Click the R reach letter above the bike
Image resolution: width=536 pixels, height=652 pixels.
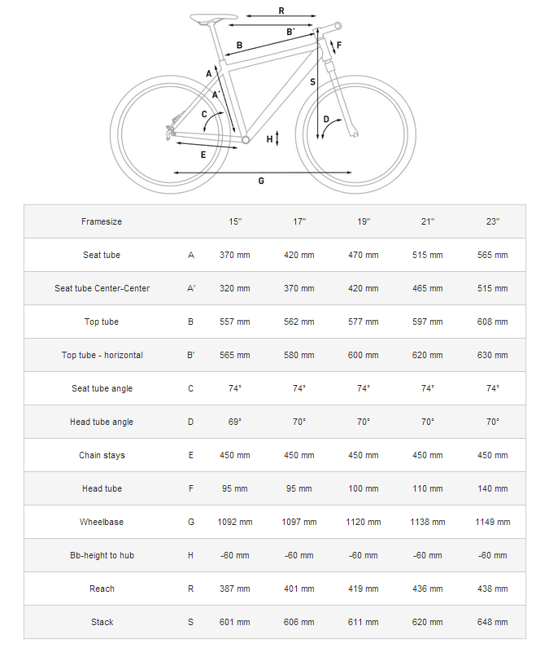tap(281, 11)
